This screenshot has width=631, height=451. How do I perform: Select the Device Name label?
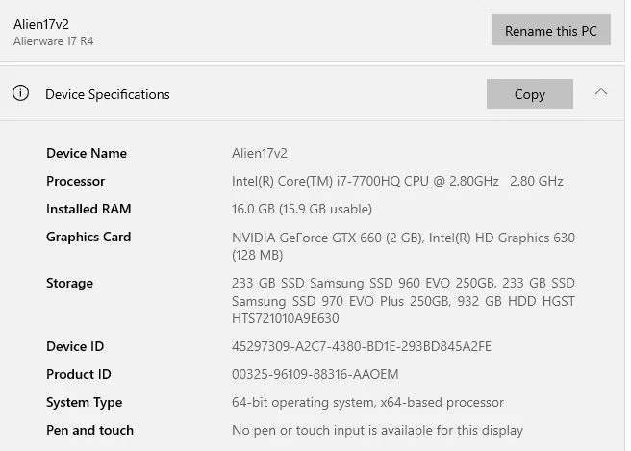pos(87,153)
